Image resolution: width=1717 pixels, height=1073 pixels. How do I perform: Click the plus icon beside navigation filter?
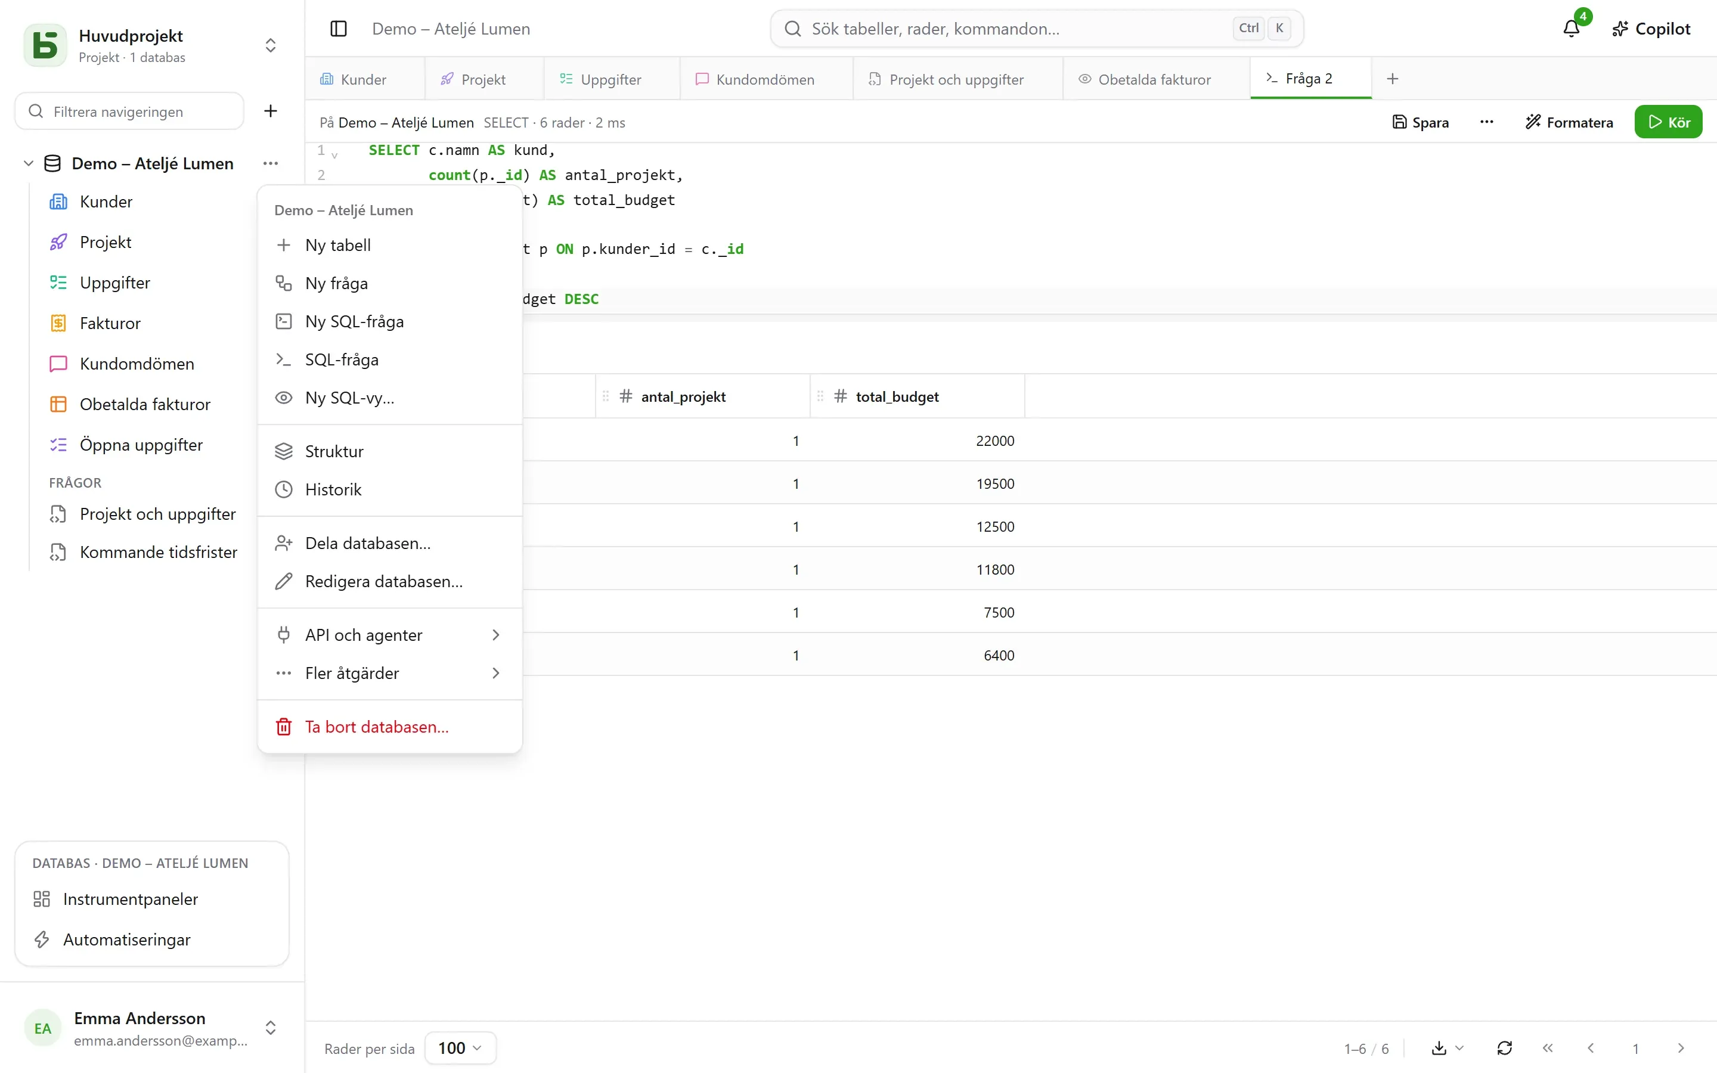pos(270,111)
